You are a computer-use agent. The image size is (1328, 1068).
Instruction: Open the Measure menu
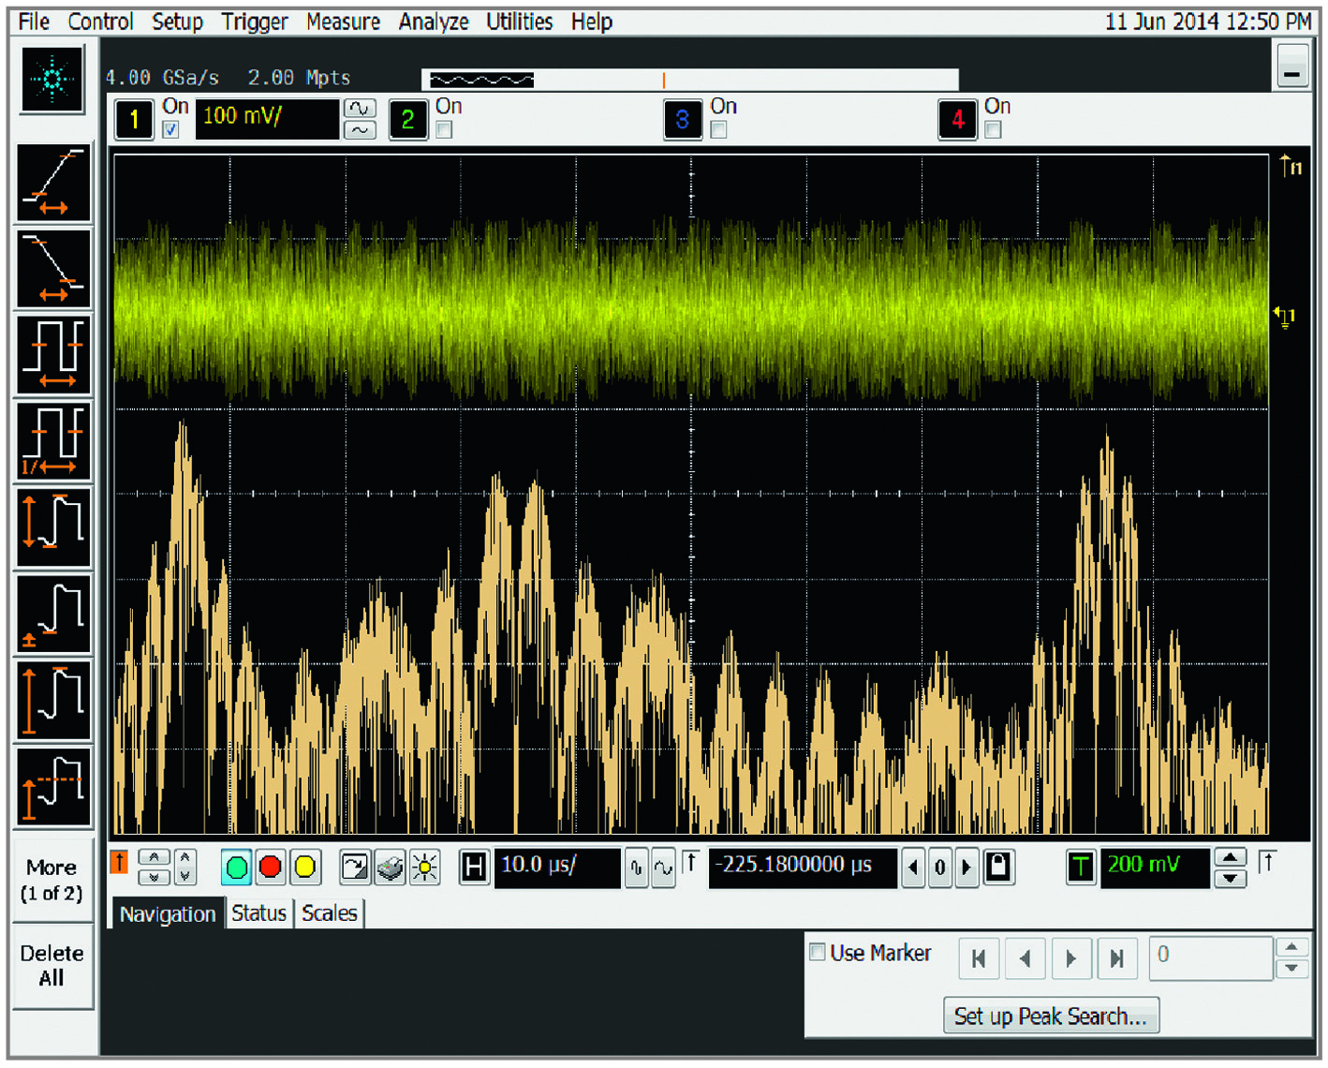(x=343, y=22)
